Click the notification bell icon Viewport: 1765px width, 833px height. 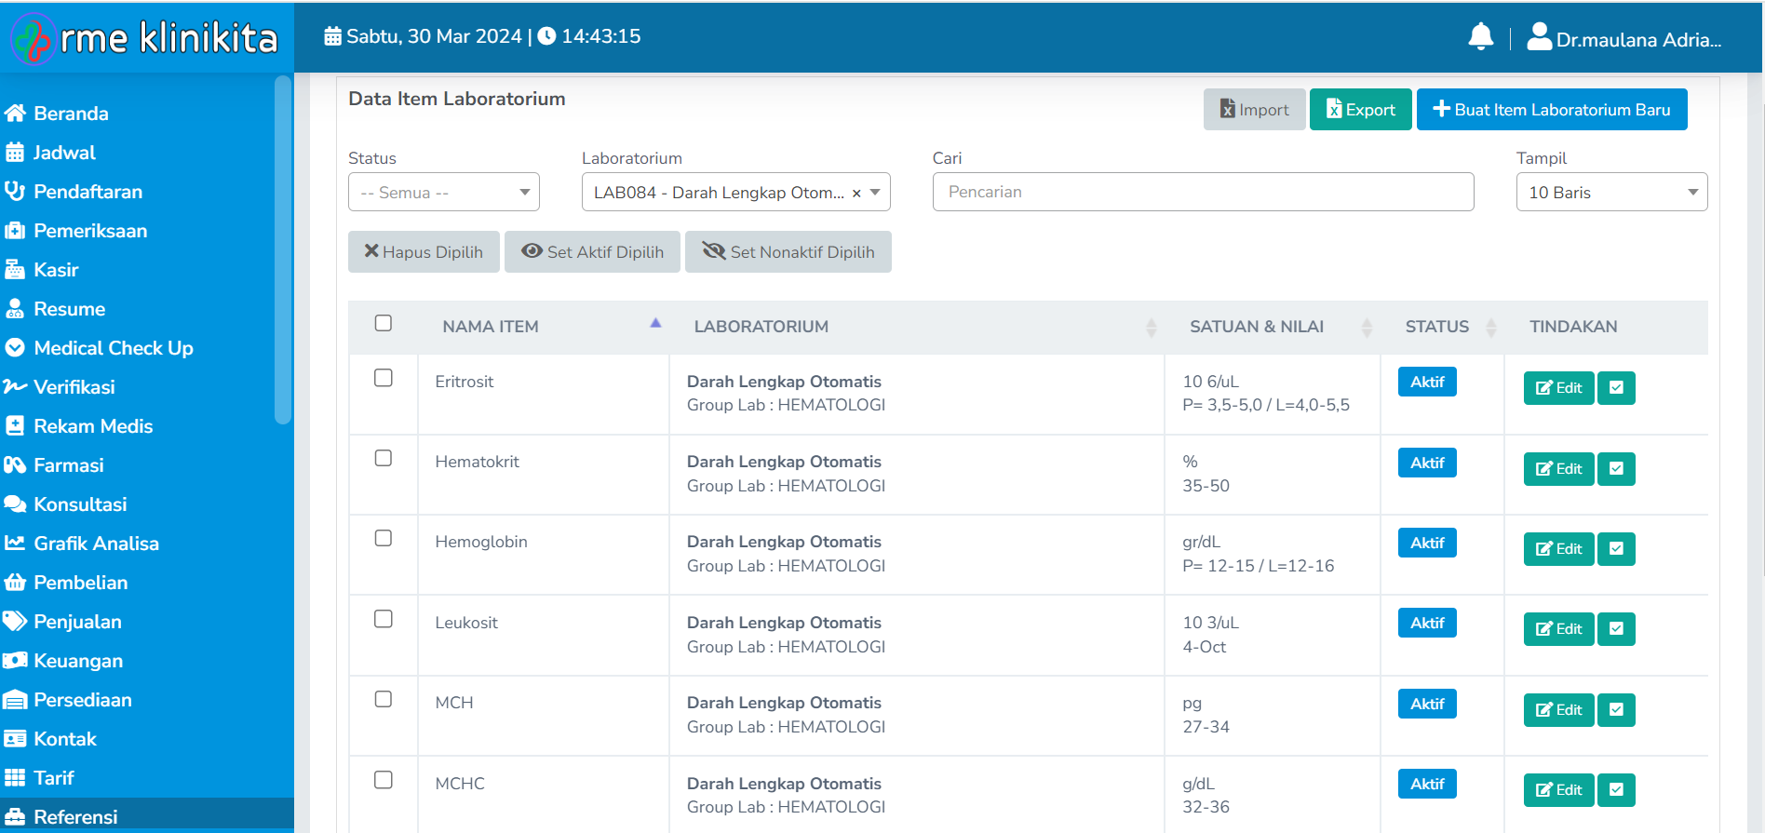1480,37
